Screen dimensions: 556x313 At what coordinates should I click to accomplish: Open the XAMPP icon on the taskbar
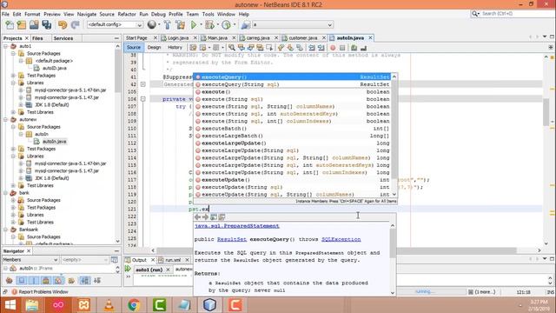[x=84, y=305]
